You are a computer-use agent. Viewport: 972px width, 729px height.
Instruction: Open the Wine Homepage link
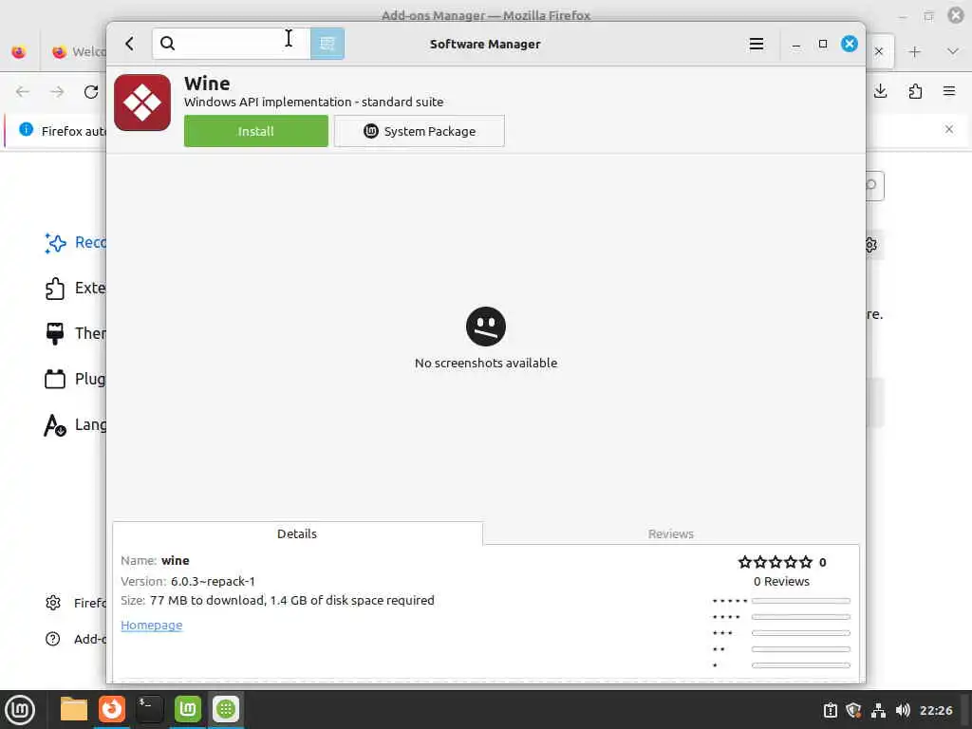coord(152,625)
